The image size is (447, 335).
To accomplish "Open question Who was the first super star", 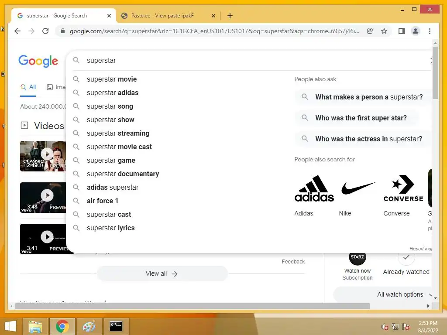I will [x=357, y=118].
